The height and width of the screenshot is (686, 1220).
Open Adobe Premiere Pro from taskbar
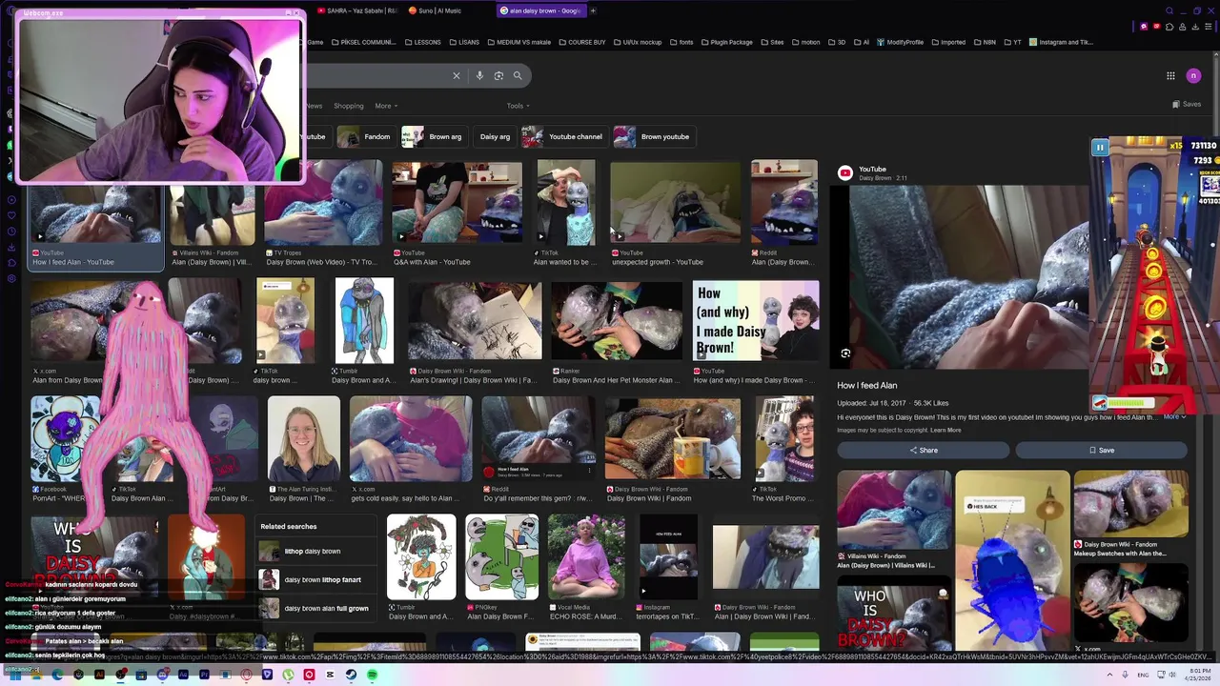(x=204, y=675)
